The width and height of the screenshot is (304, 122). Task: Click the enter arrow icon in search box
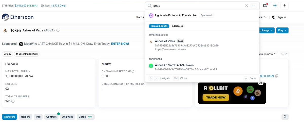(x=254, y=6)
